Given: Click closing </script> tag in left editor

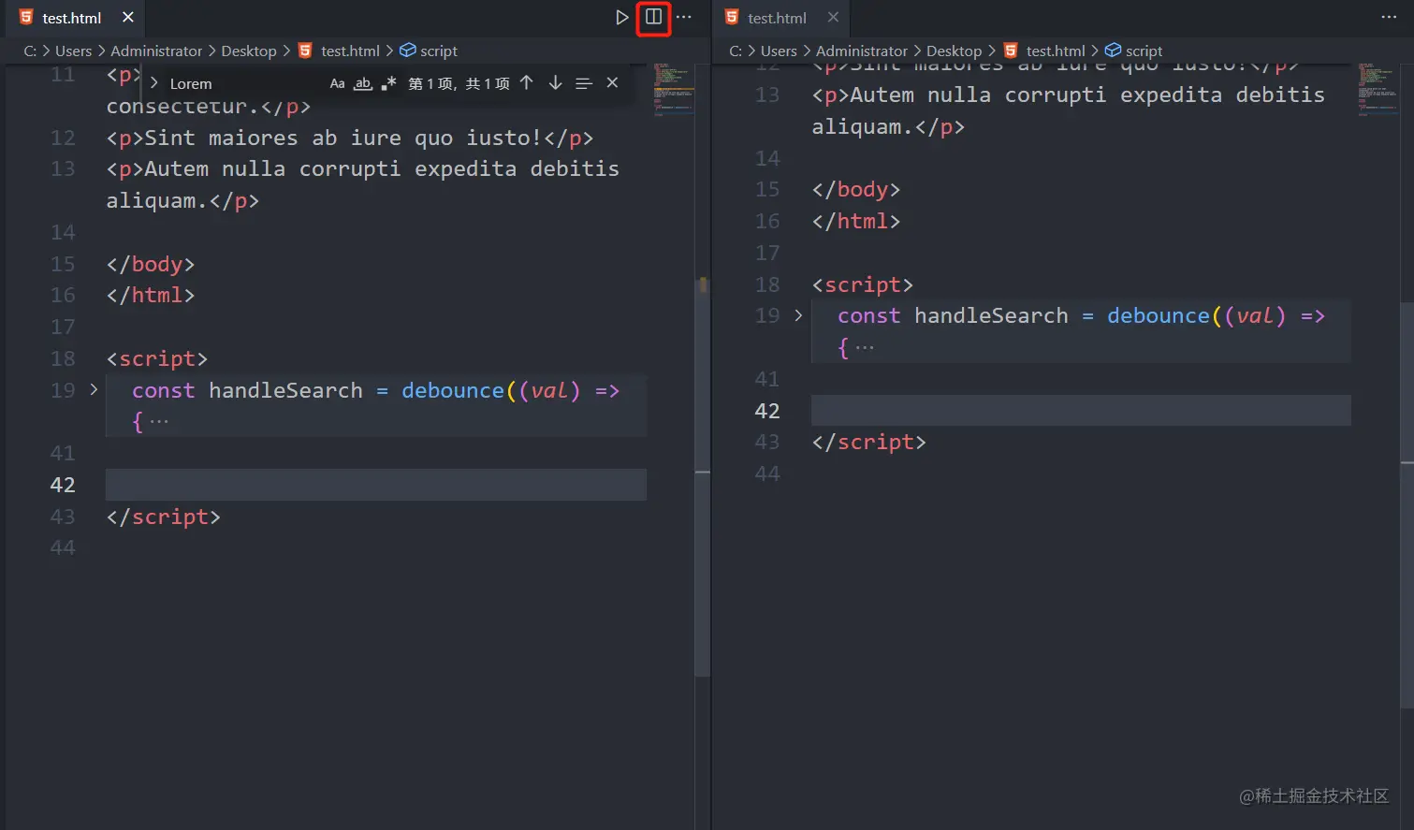Looking at the screenshot, I should coord(164,517).
